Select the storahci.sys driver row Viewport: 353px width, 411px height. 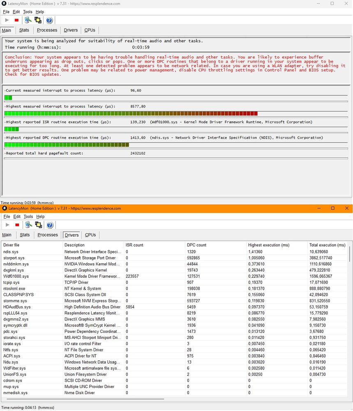click(x=174, y=338)
